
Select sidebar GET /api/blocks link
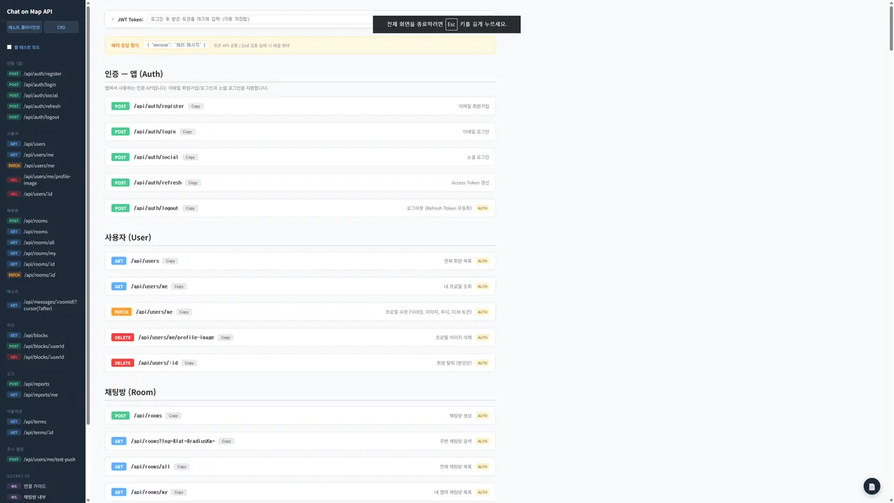click(42, 335)
